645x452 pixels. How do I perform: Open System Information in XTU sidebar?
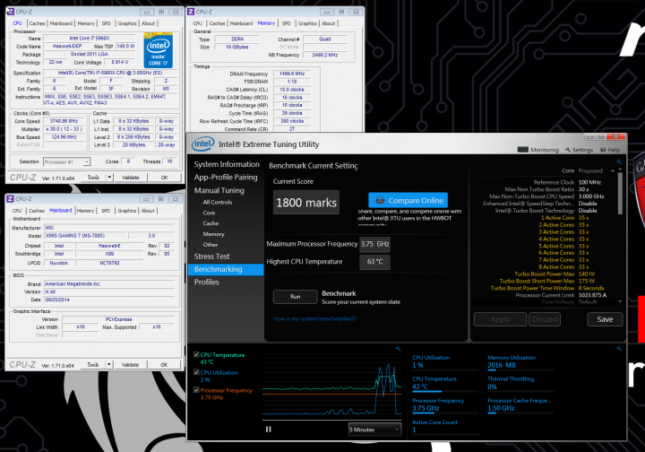click(x=227, y=164)
